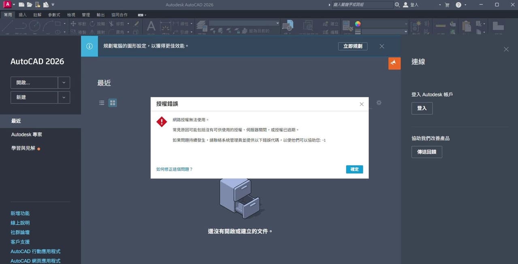This screenshot has width=518, height=264.
Task: Choose the Mirror (鏡射) tool
Action: (x=98, y=32)
